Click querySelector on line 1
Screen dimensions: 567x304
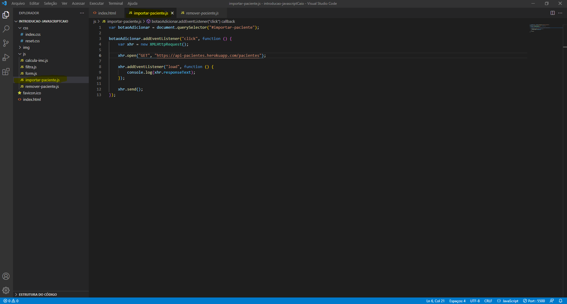tap(192, 28)
